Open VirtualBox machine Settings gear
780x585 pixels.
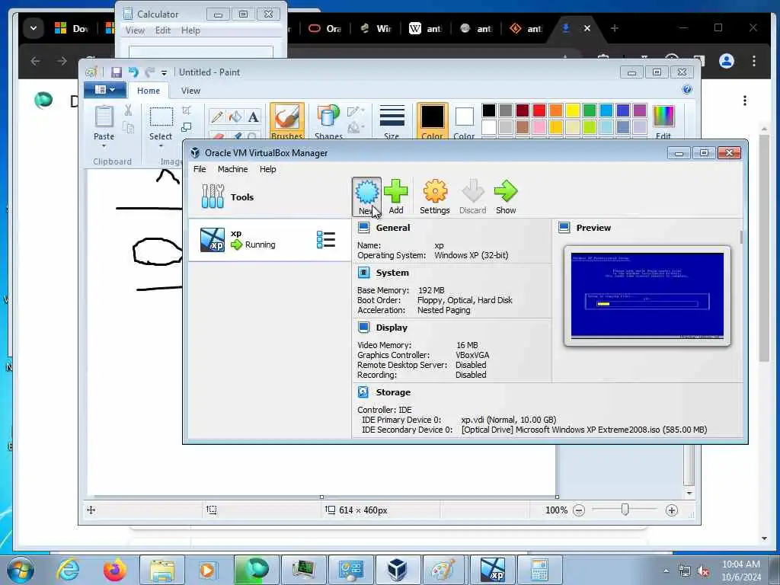coord(435,197)
